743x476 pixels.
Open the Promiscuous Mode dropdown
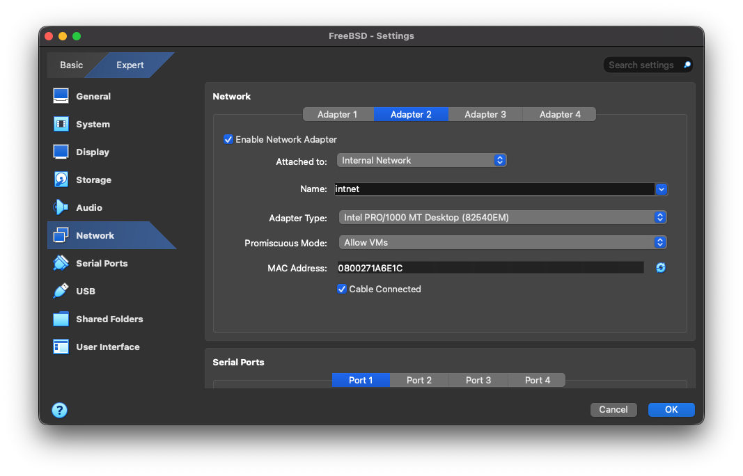tap(503, 242)
